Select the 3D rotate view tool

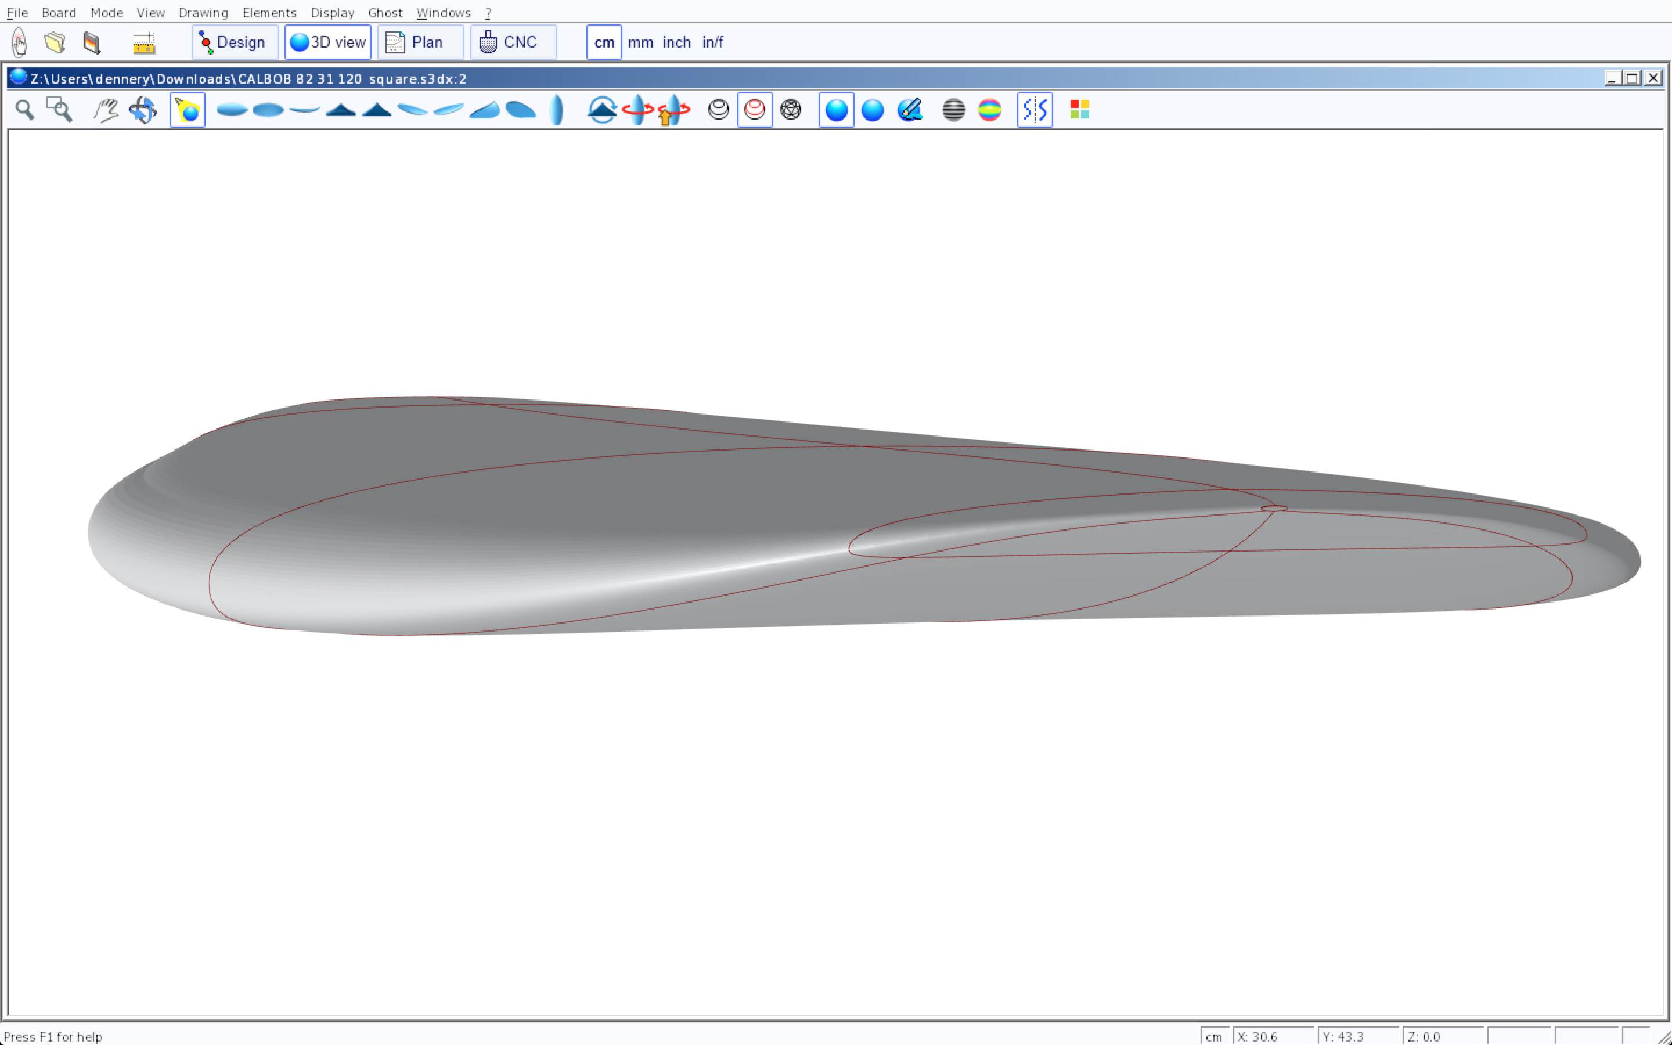[143, 110]
